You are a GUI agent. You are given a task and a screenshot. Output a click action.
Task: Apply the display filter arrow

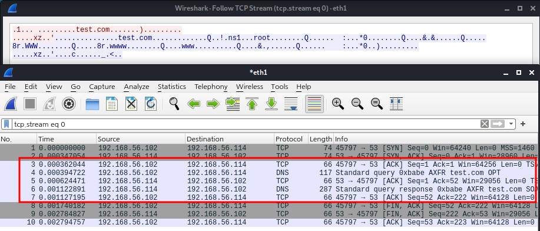coord(497,124)
